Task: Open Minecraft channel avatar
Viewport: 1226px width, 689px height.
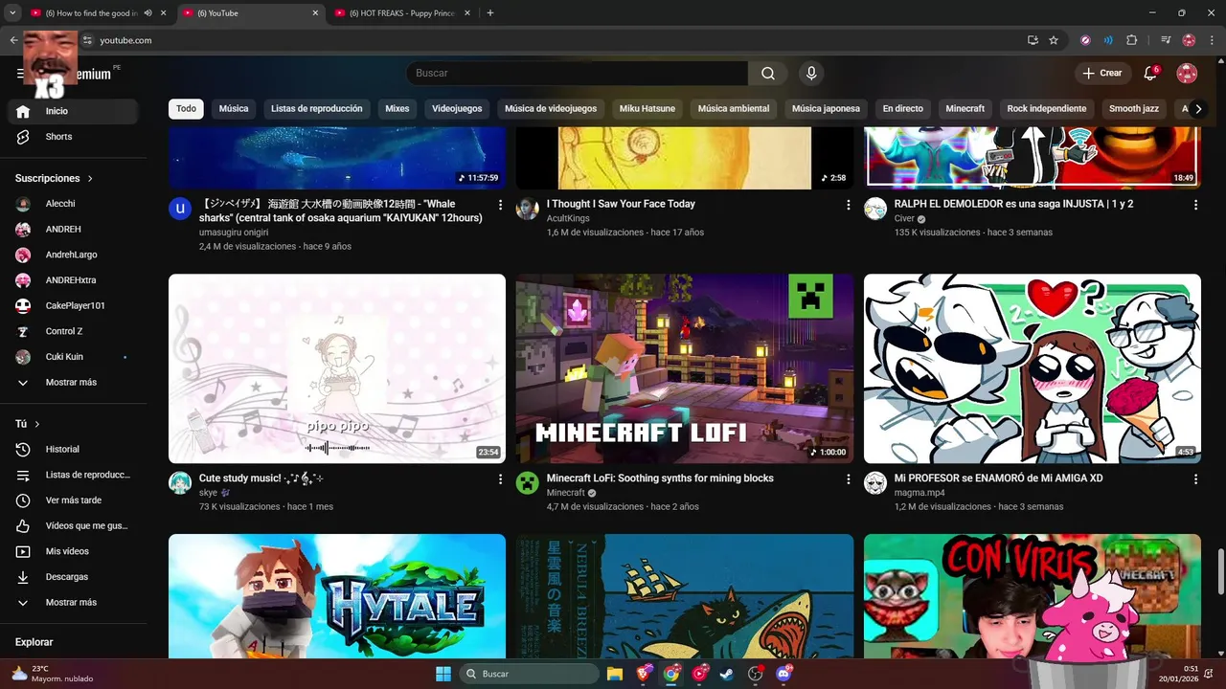Action: (x=528, y=482)
